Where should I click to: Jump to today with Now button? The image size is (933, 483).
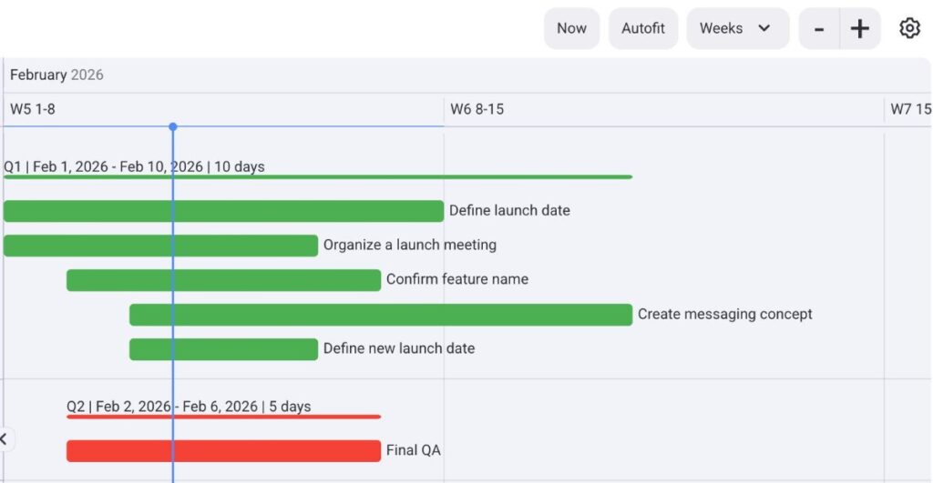(x=571, y=28)
